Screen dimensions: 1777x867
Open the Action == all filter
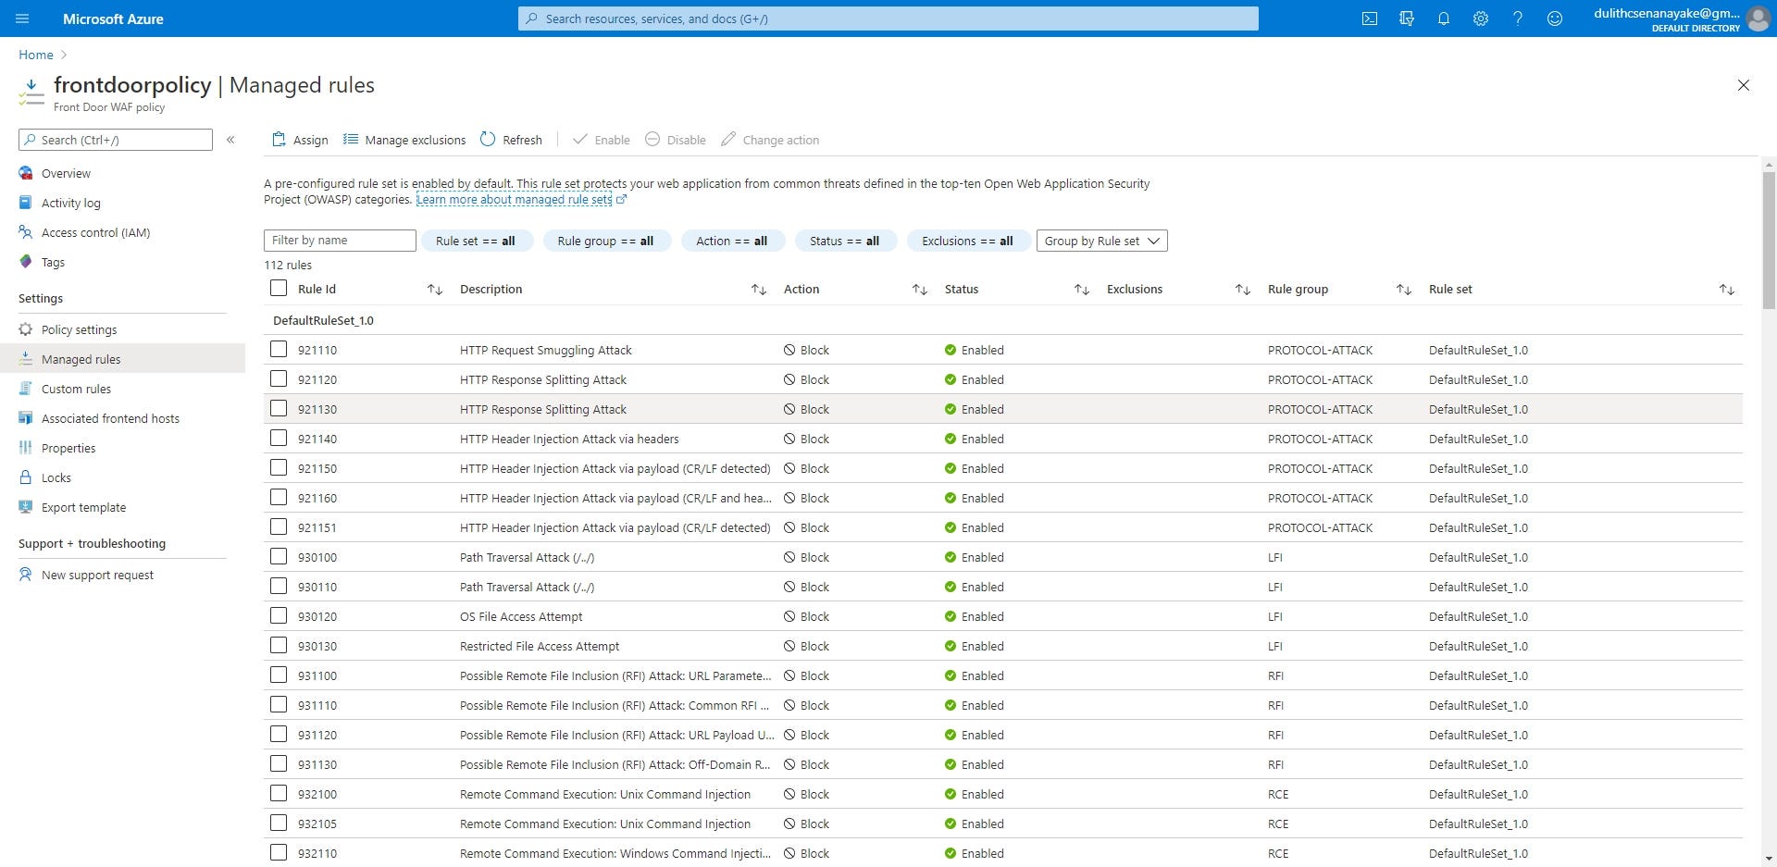pyautogui.click(x=732, y=241)
